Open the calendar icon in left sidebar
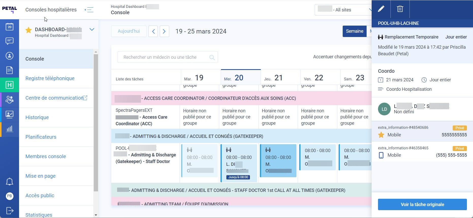 (x=9, y=27)
